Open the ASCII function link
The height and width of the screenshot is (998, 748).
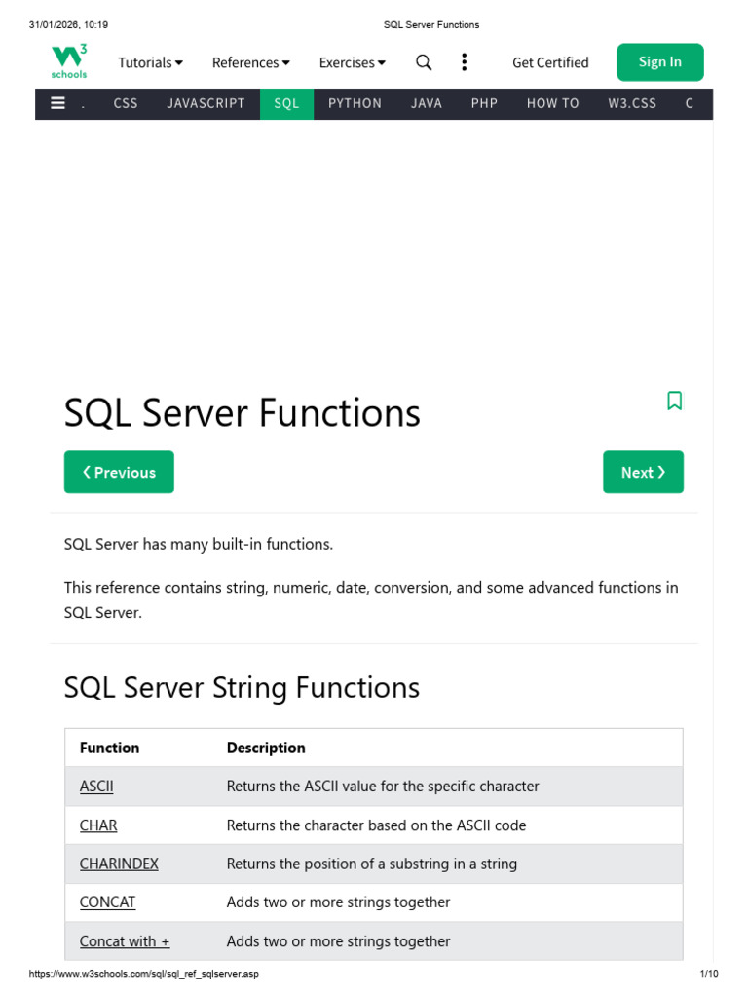[x=96, y=786]
